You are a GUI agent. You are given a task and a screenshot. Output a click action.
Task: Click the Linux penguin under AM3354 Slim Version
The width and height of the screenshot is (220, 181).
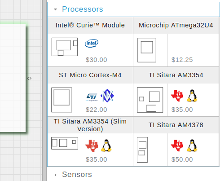coord(106,146)
